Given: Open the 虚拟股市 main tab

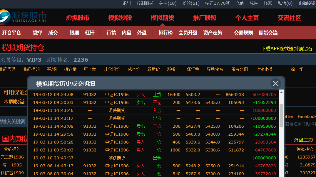Looking at the screenshot, I should coord(78,18).
